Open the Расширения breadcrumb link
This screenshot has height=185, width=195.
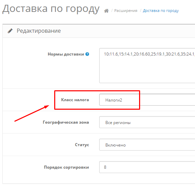click(x=126, y=11)
